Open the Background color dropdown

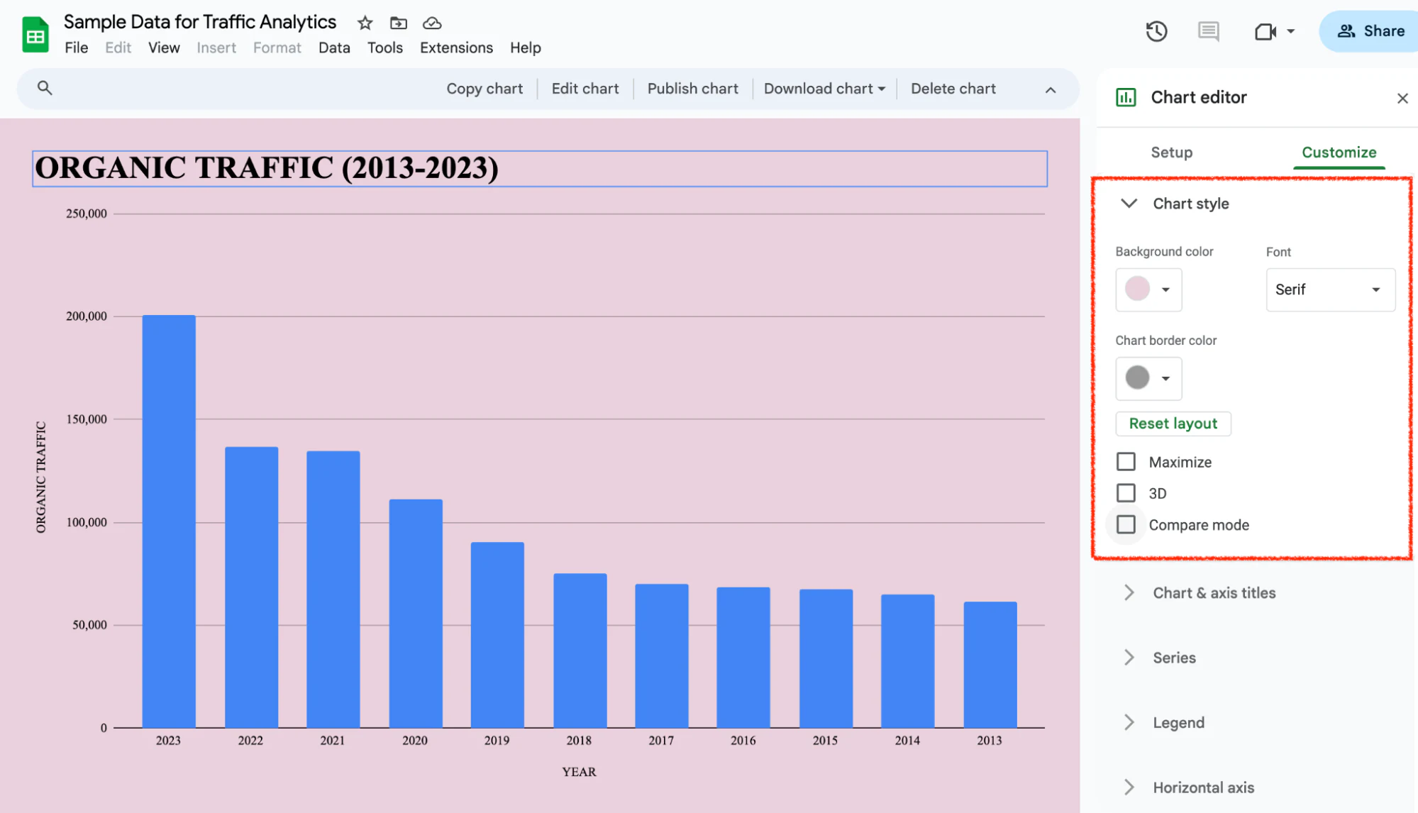pos(1148,289)
